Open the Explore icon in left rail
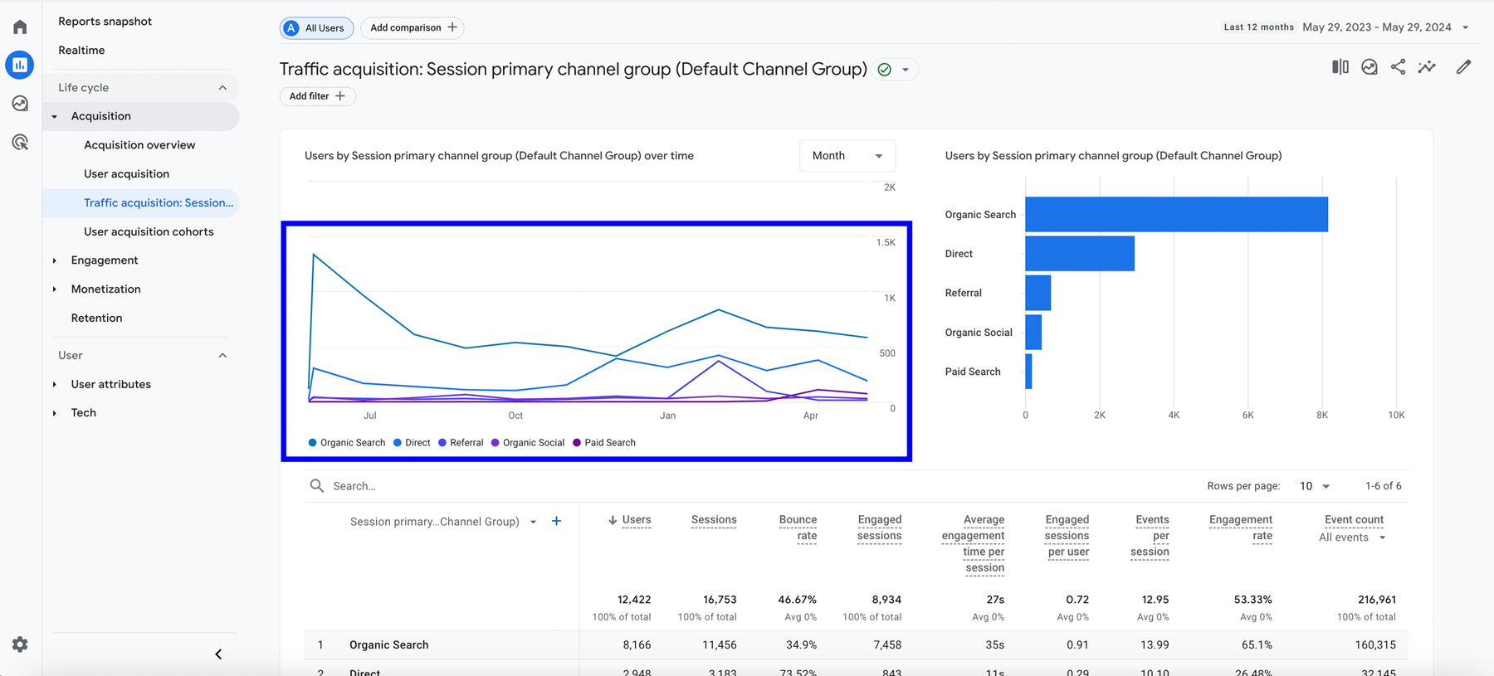Image resolution: width=1494 pixels, height=676 pixels. pyautogui.click(x=20, y=104)
